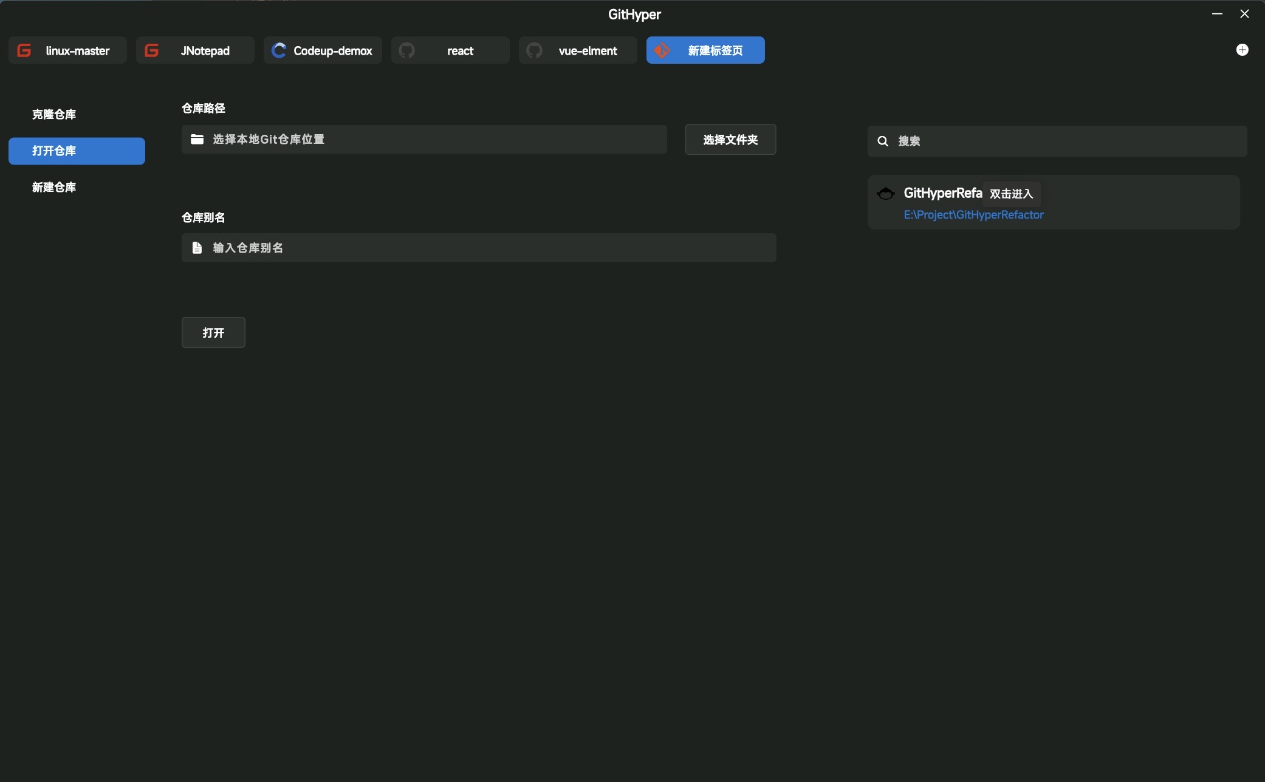1265x782 pixels.
Task: Switch to the JNotepad tab
Action: 195,50
